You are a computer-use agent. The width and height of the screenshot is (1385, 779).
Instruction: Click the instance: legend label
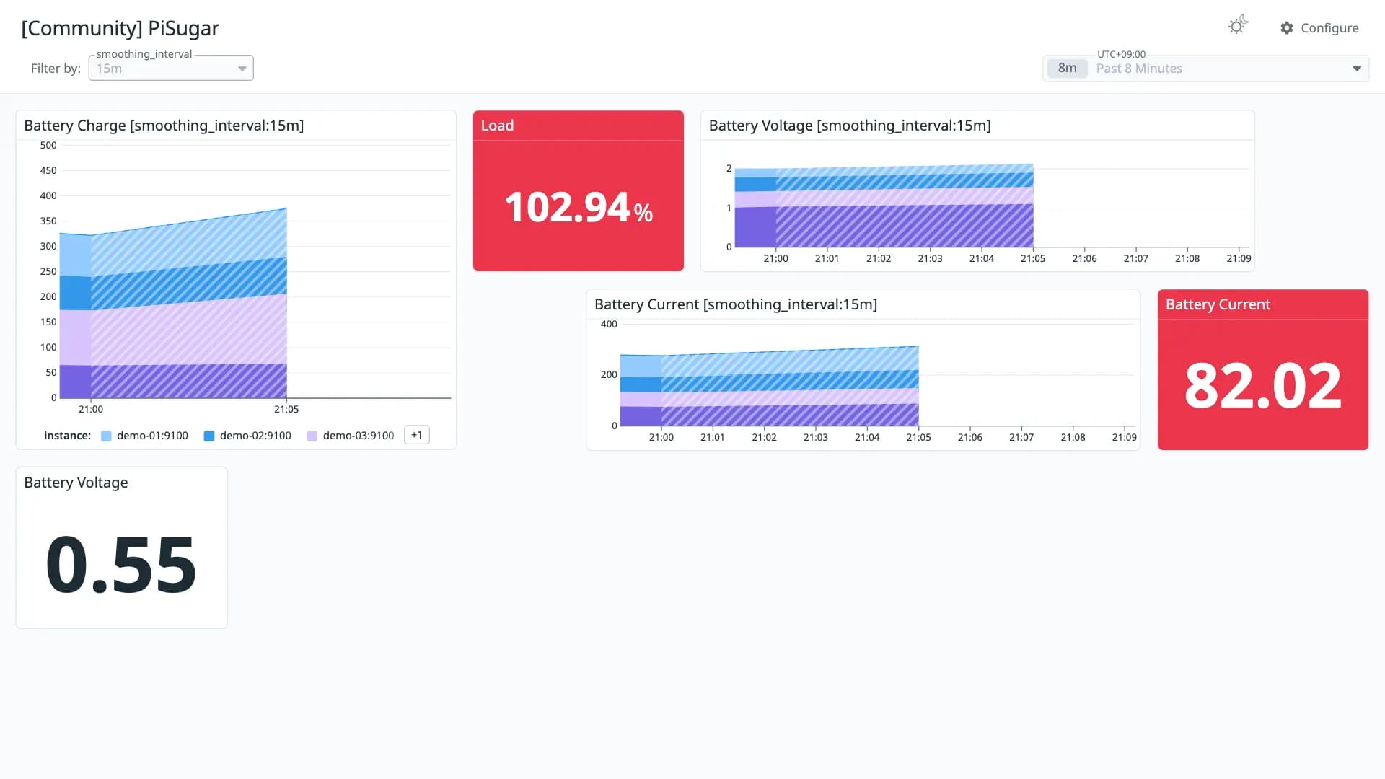[67, 436]
